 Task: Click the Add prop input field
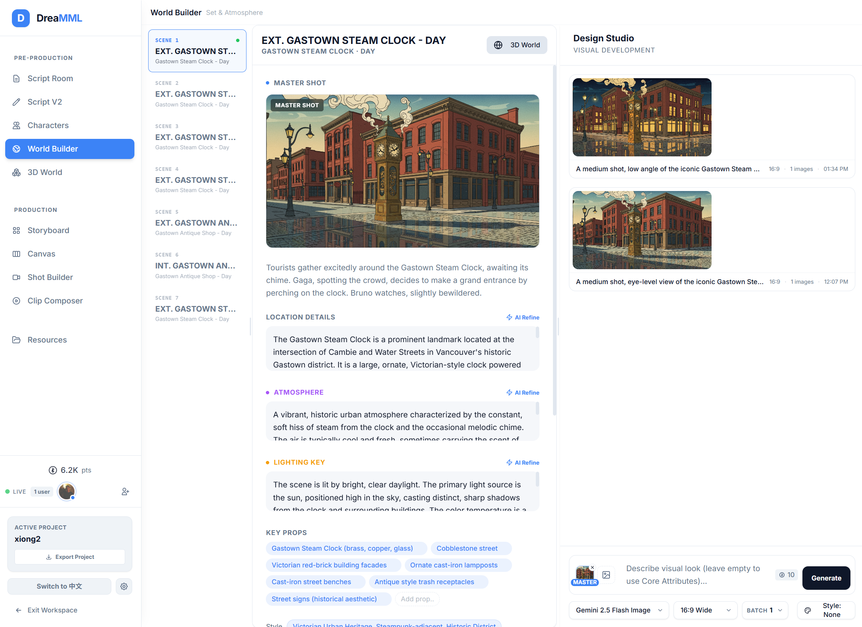click(x=417, y=599)
